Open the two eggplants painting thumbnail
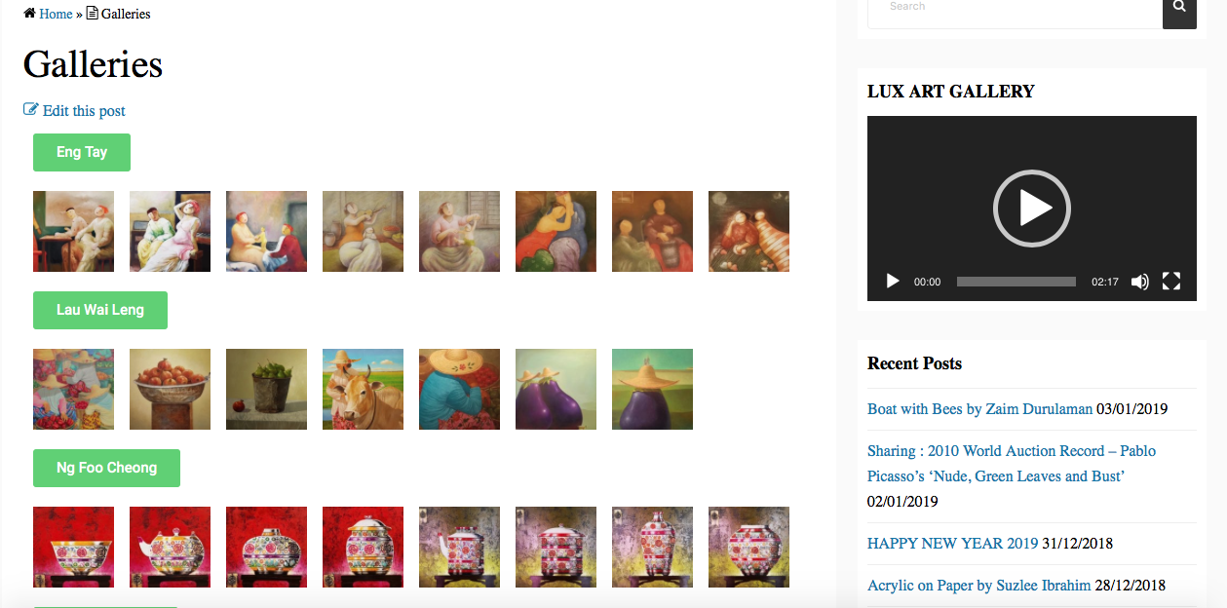The width and height of the screenshot is (1227, 608). point(556,389)
